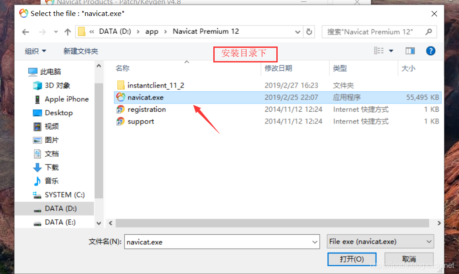The height and width of the screenshot is (274, 459).
Task: Click the horizontal scrollbar of file list
Action: tap(272, 223)
